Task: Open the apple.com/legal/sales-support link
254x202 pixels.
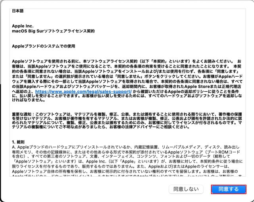Action: (83, 91)
